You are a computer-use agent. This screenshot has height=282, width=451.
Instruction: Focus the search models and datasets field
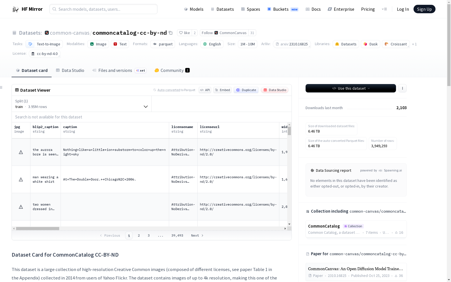[103, 9]
